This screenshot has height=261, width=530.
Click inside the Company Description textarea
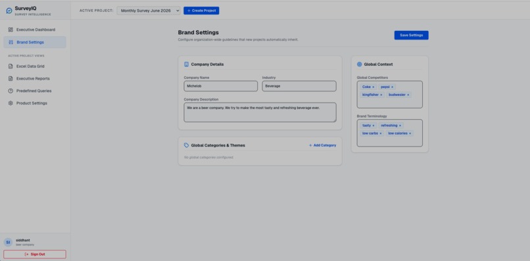pyautogui.click(x=260, y=112)
